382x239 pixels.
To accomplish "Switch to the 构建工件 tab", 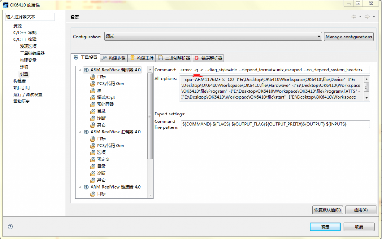I will pyautogui.click(x=142, y=58).
